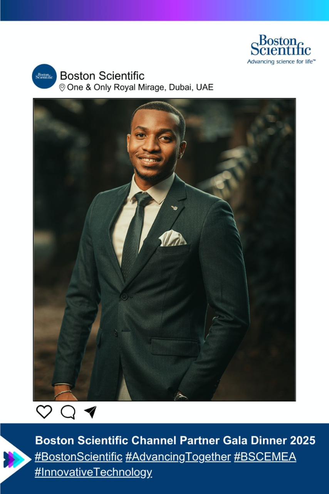Viewport: 329px width, 494px height.
Task: Open the round Boston Scientific profile avatar
Action: 44,76
